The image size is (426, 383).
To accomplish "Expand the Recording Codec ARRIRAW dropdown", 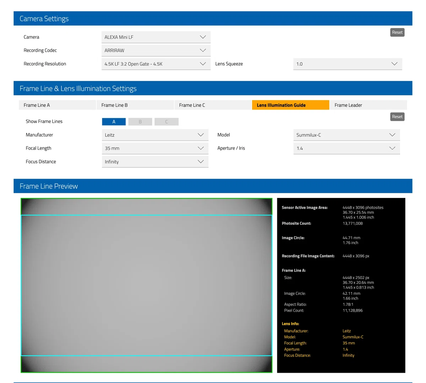I will [x=156, y=50].
